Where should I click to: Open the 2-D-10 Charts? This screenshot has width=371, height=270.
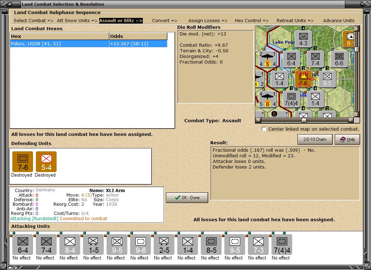point(315,139)
